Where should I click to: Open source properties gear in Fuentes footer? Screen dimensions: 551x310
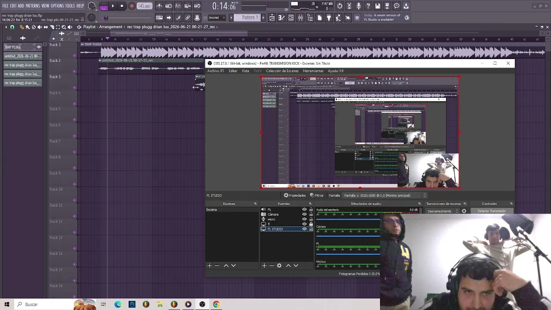point(279,266)
